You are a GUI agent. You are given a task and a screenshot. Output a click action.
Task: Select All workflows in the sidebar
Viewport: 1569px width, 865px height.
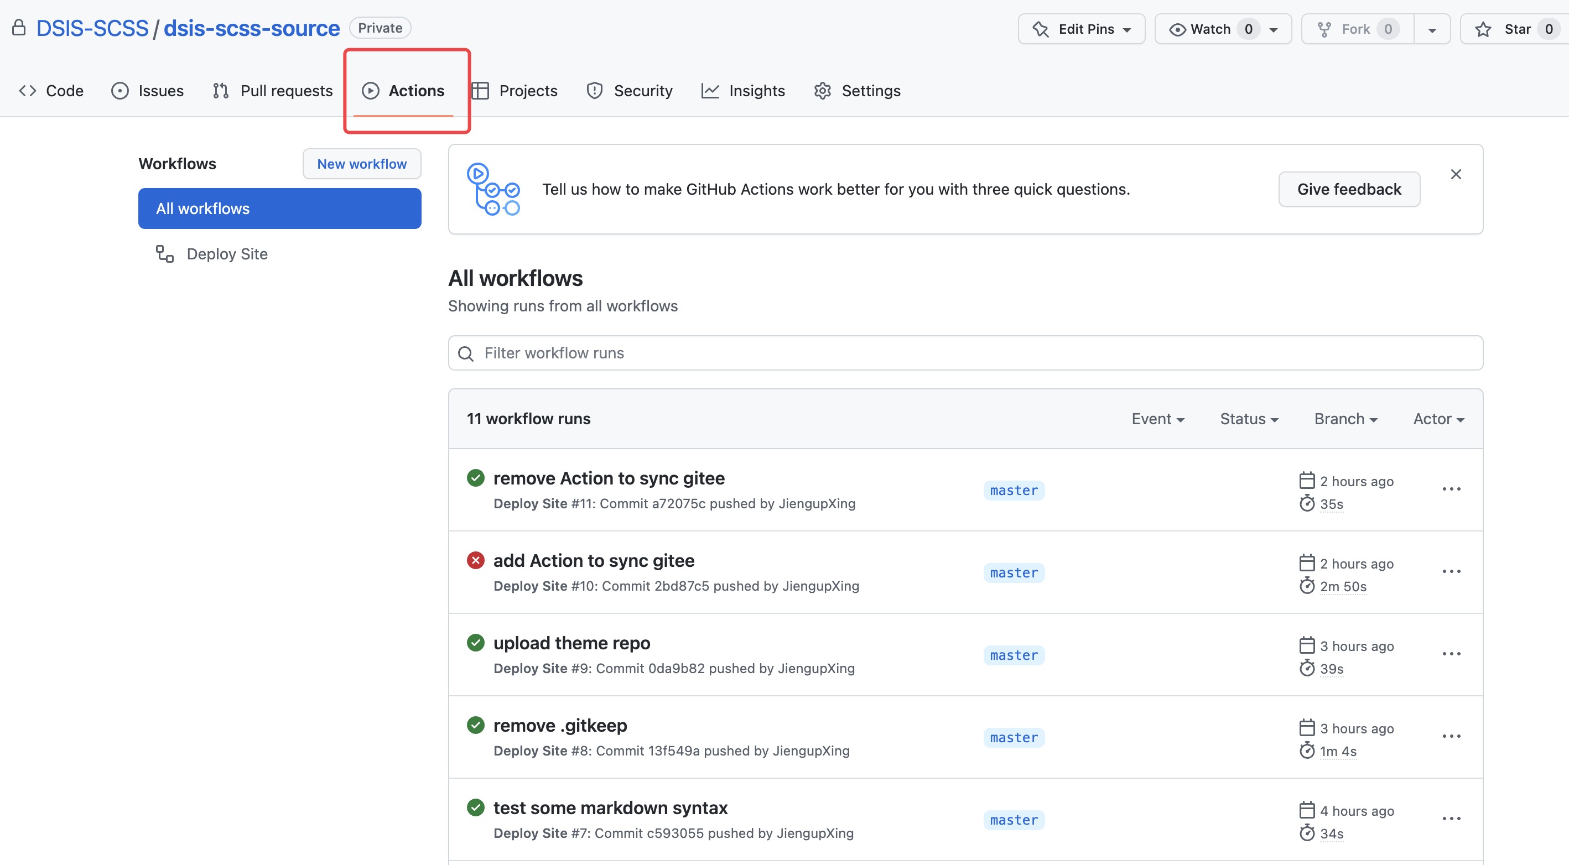279,209
